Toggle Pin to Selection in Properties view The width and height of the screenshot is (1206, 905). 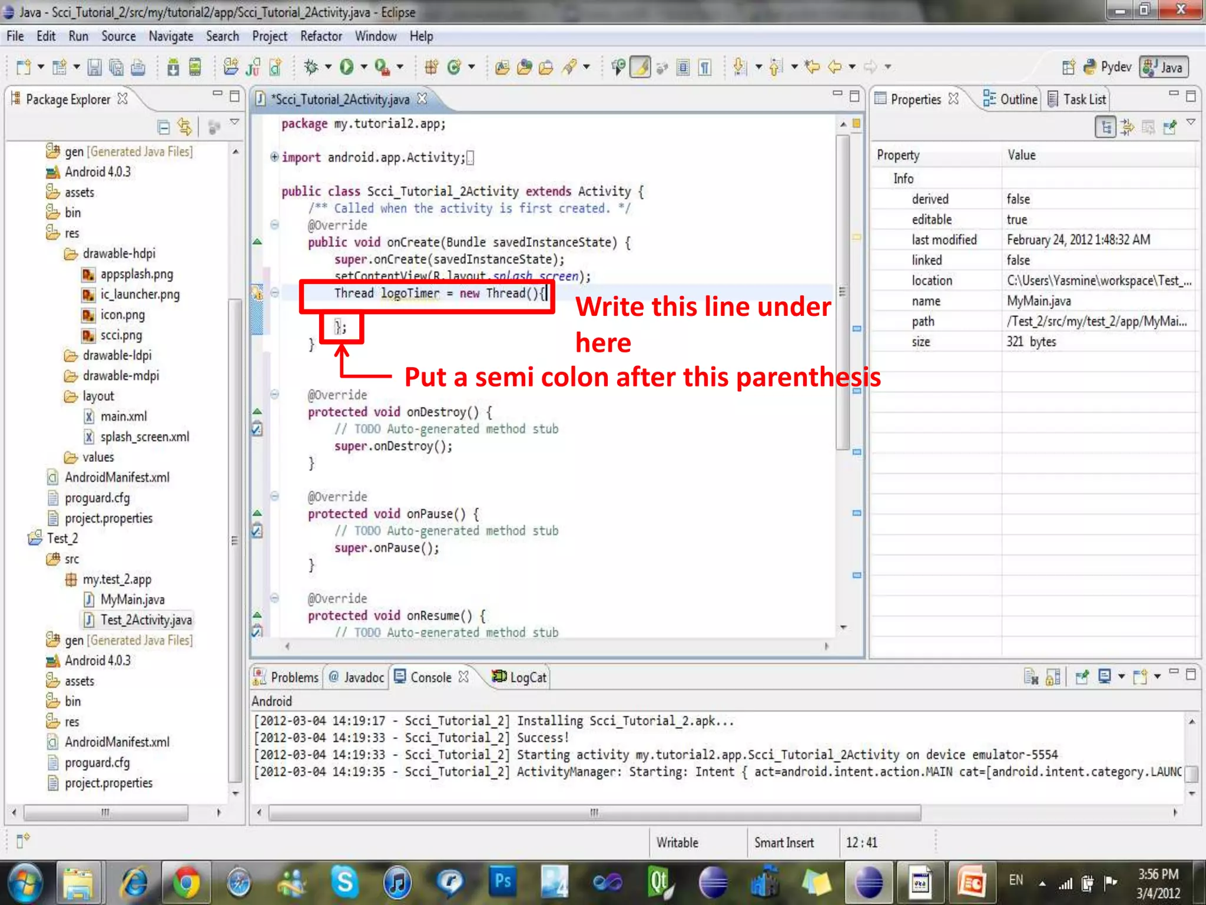click(x=1169, y=127)
